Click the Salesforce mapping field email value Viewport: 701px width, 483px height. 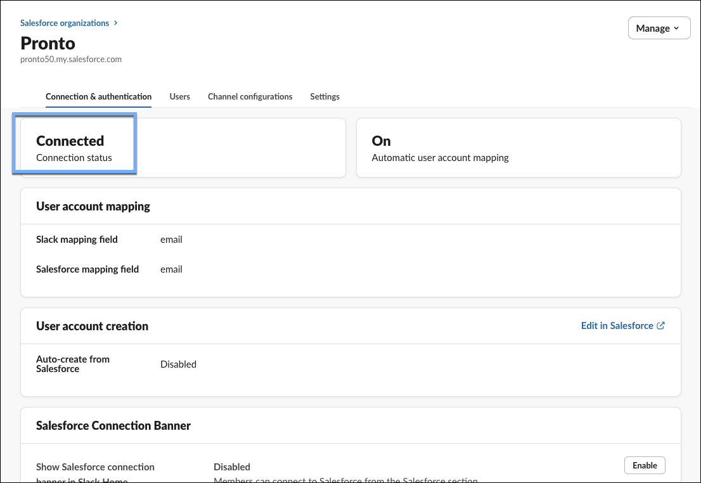click(171, 269)
